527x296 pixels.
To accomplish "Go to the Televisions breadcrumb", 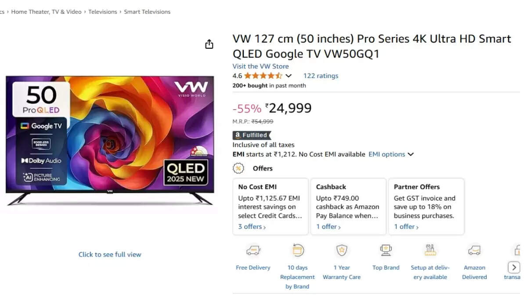I will [103, 12].
